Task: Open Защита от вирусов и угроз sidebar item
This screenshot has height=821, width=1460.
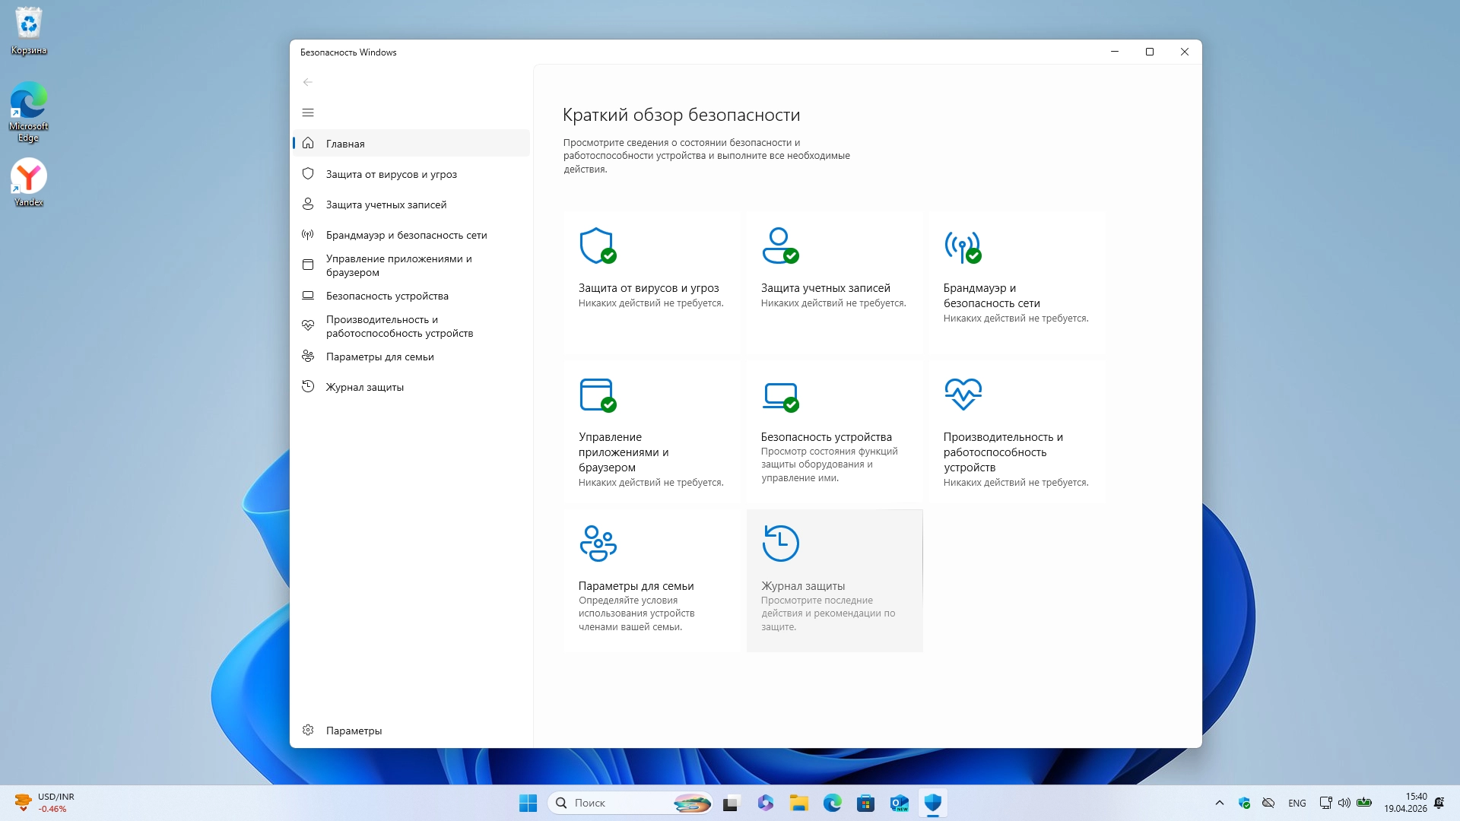Action: point(391,174)
